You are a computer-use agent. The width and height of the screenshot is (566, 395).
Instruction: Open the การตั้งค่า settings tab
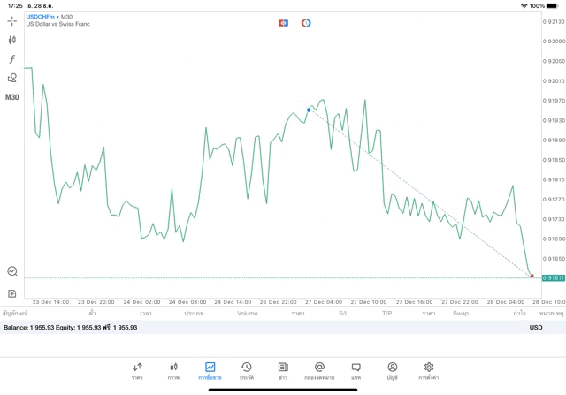tap(429, 371)
